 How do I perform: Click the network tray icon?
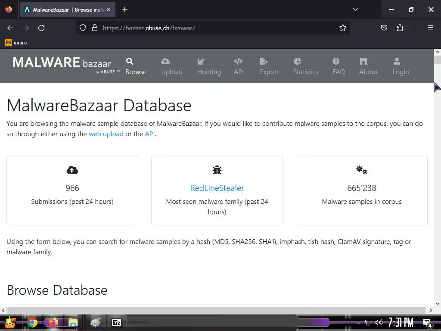pos(369,322)
